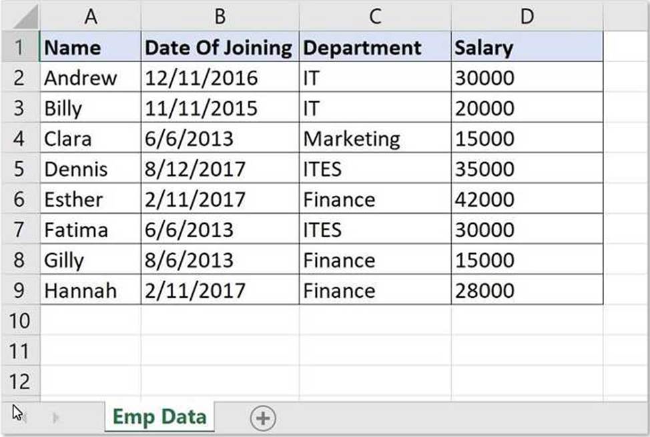Select the cell with salary 42000
This screenshot has height=437, width=650.
click(x=527, y=199)
